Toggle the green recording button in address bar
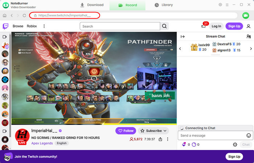254x163 pixels. coord(245,16)
